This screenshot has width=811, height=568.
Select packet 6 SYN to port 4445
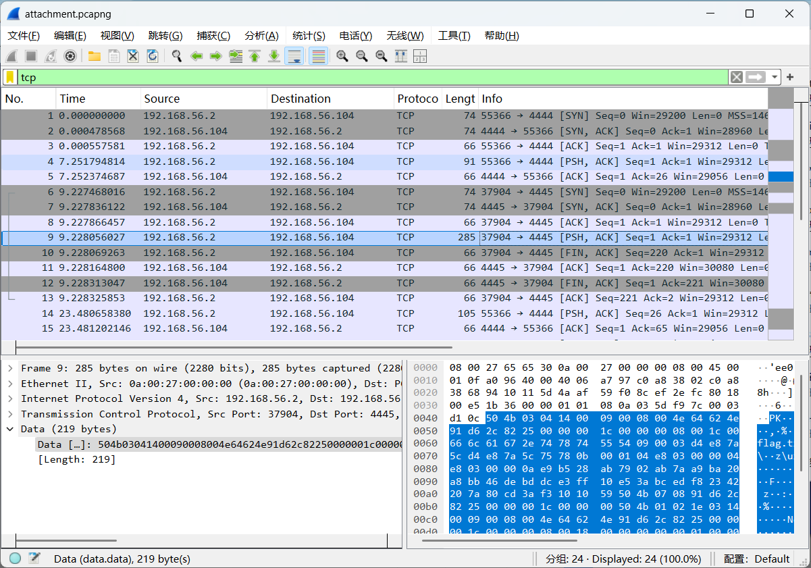click(x=385, y=192)
